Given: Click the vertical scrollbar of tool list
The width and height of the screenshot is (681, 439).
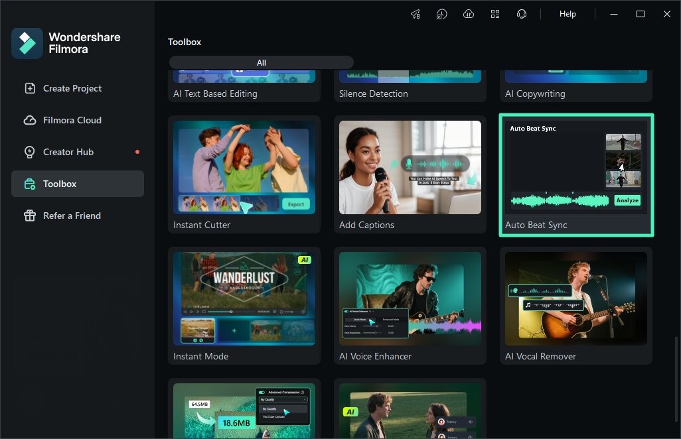Looking at the screenshot, I should tap(676, 378).
